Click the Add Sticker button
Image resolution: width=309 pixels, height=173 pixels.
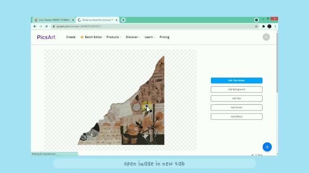coord(237,108)
